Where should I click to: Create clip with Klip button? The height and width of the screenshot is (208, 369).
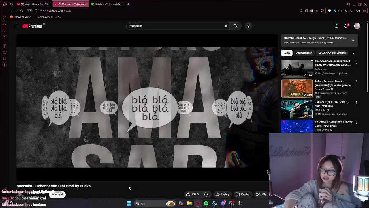click(x=261, y=194)
